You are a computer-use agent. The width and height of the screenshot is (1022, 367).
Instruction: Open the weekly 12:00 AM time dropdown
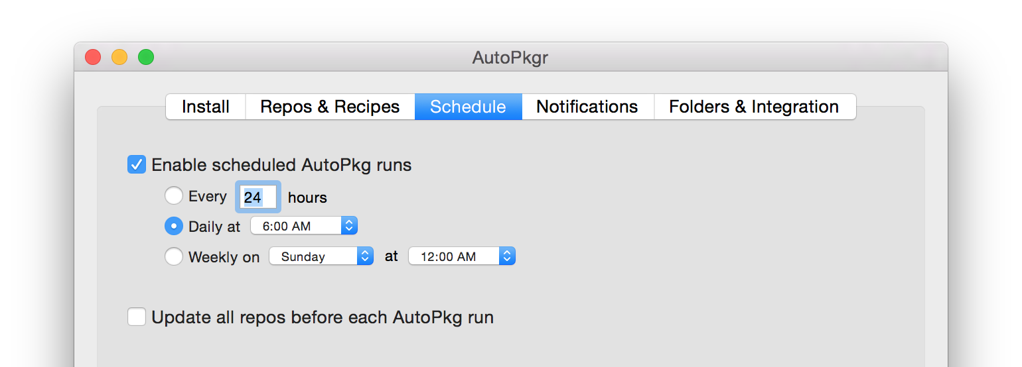pos(462,256)
